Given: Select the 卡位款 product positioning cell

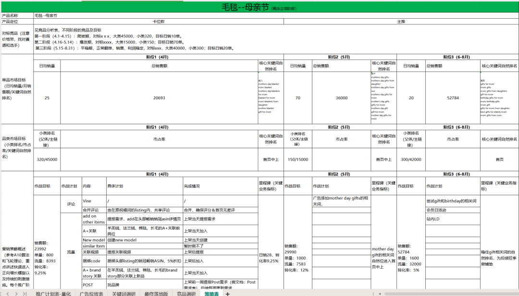Looking at the screenshot, I should [x=159, y=21].
